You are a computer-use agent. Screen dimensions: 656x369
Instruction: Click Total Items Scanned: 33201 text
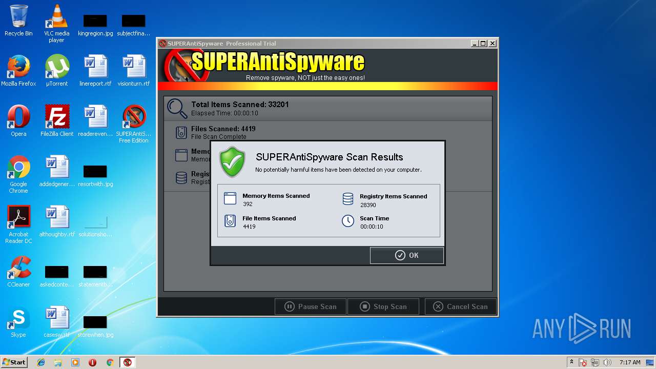(240, 105)
